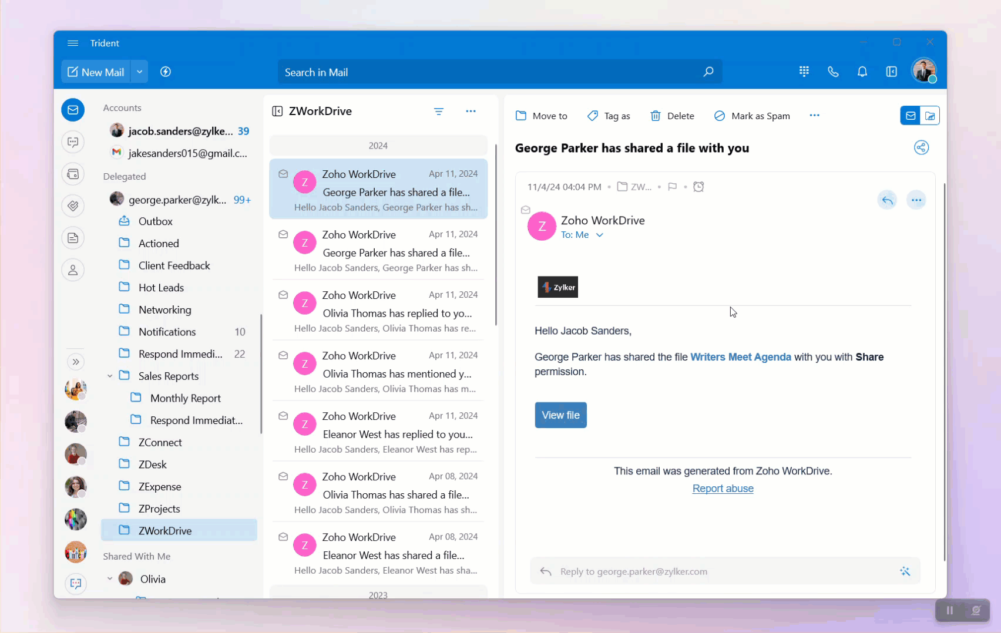Screen dimensions: 1001x633
Task: Open toolbar more actions dots
Action: point(814,115)
